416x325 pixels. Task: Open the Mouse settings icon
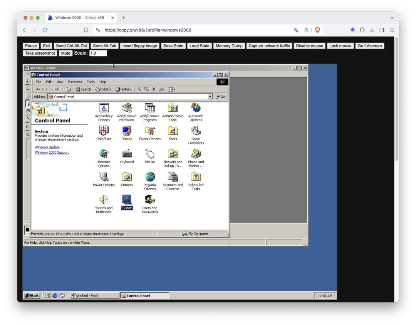pos(150,154)
